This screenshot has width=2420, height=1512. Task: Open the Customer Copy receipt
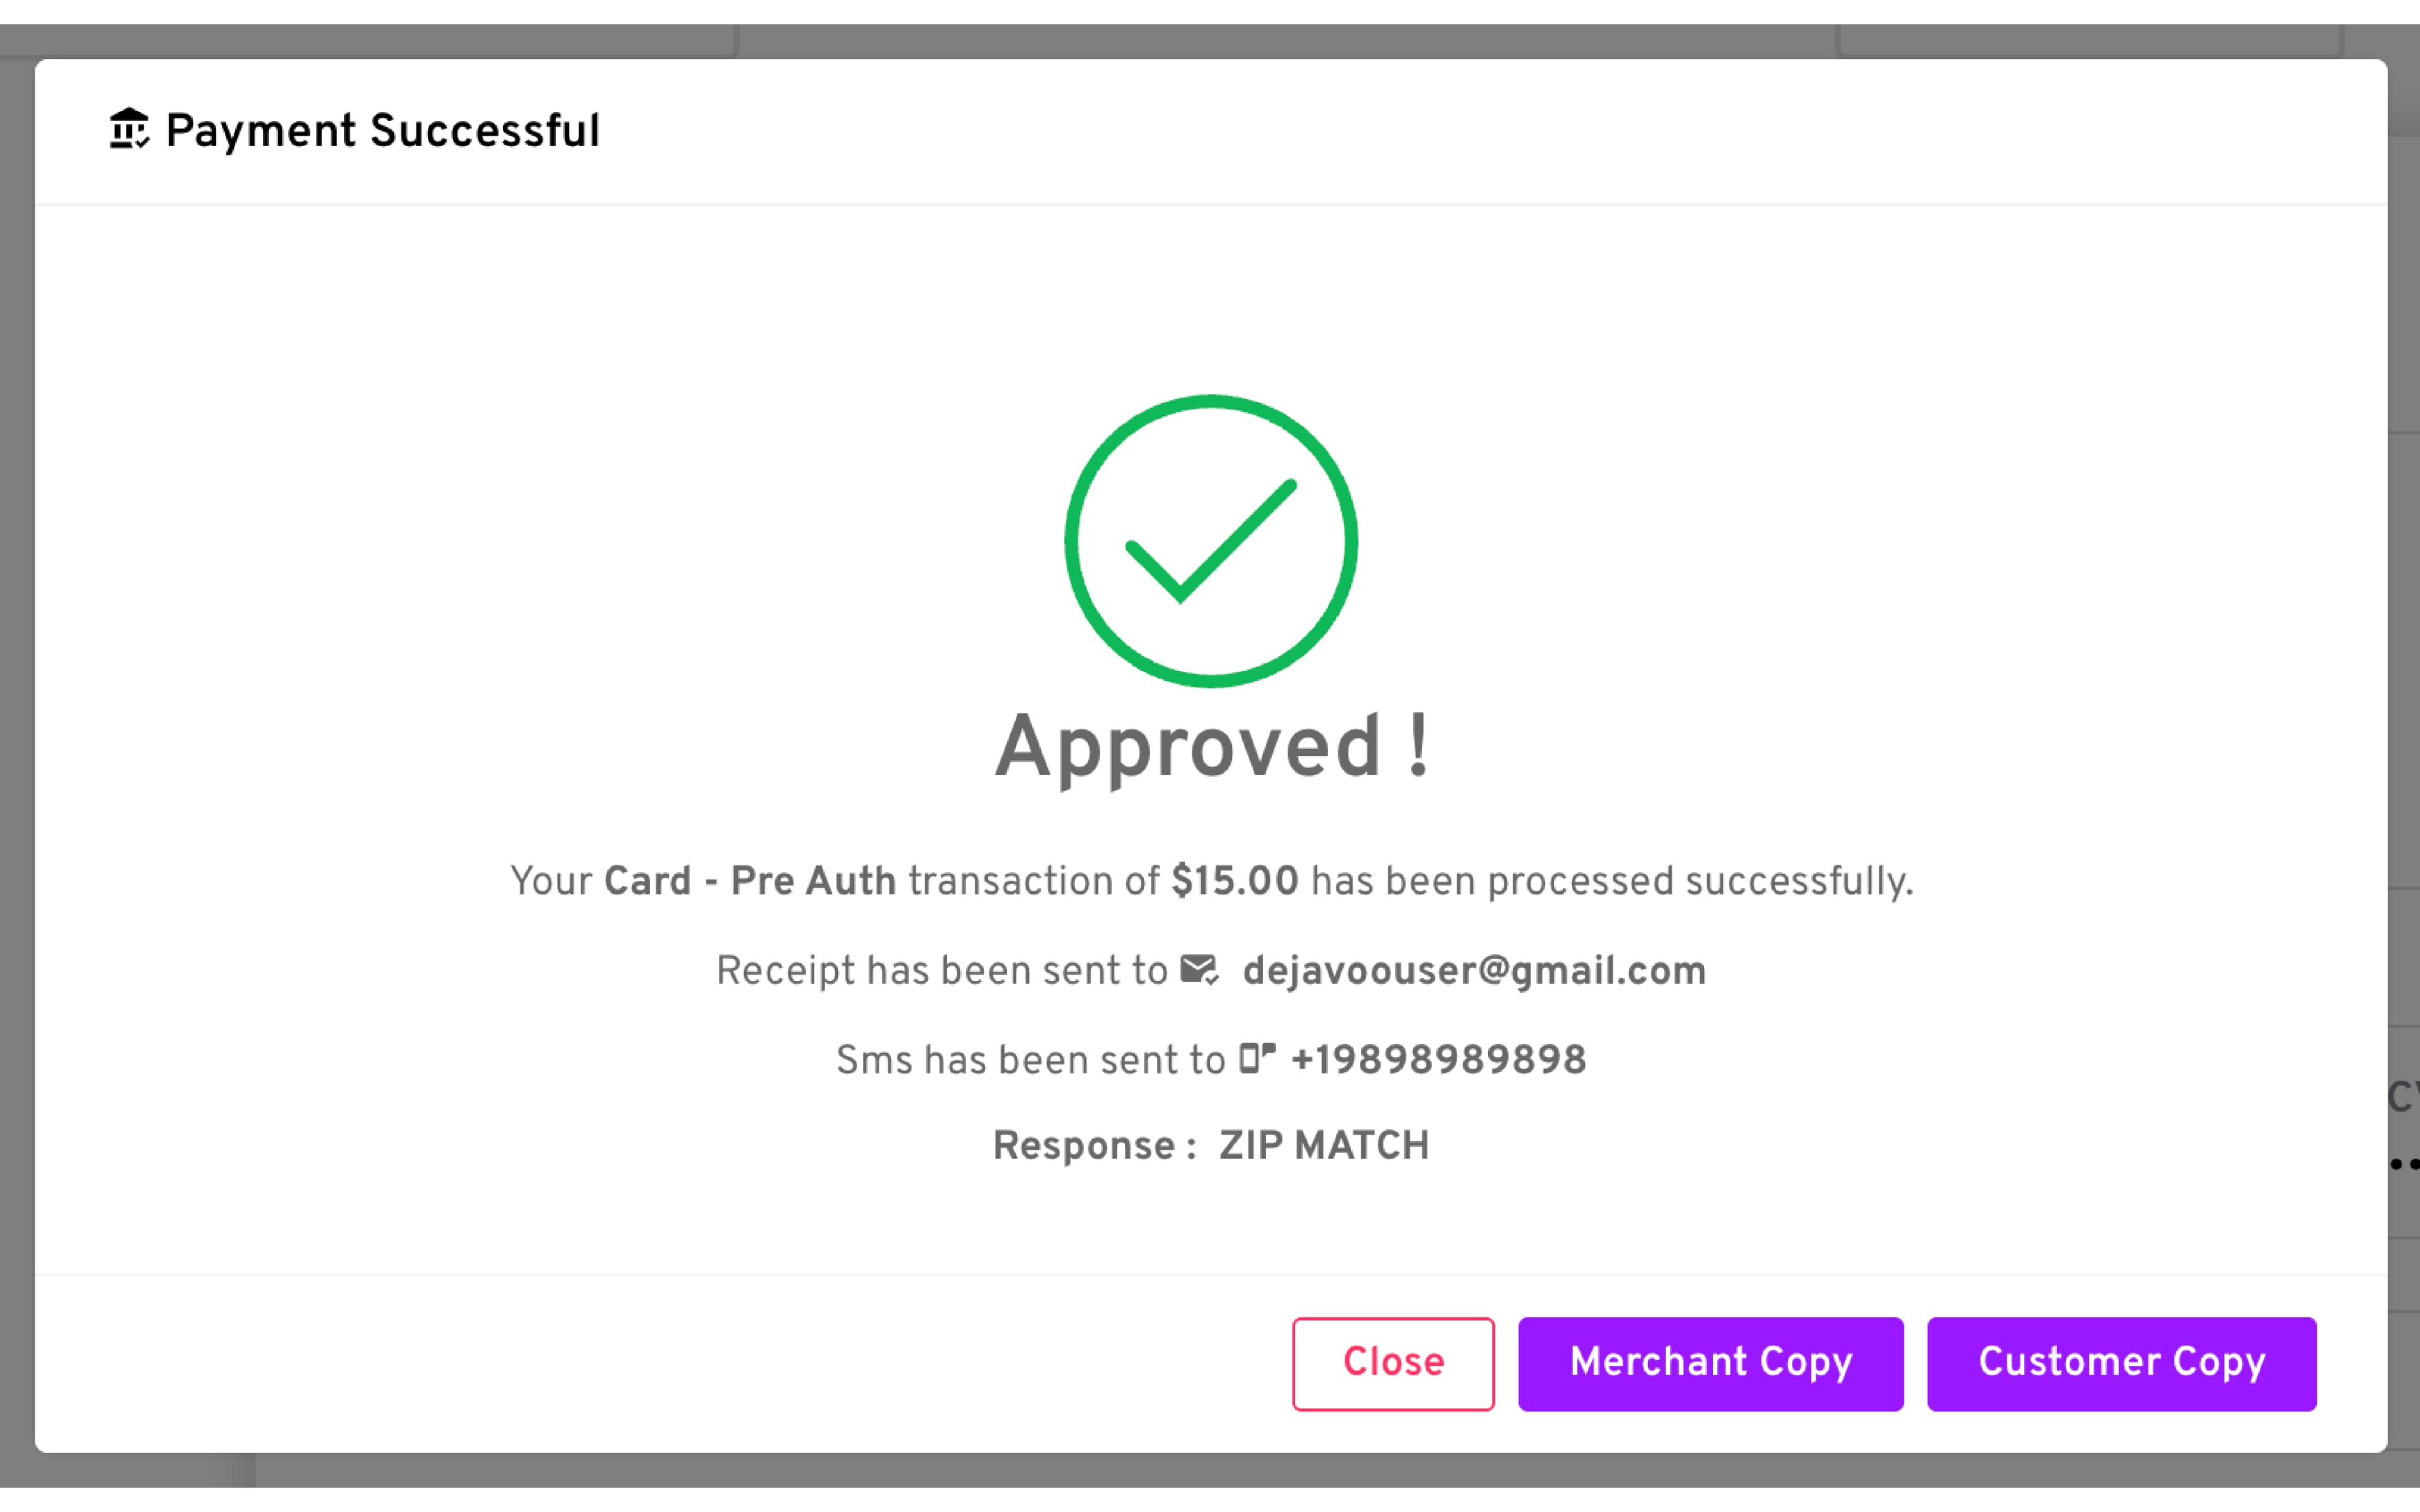2121,1363
